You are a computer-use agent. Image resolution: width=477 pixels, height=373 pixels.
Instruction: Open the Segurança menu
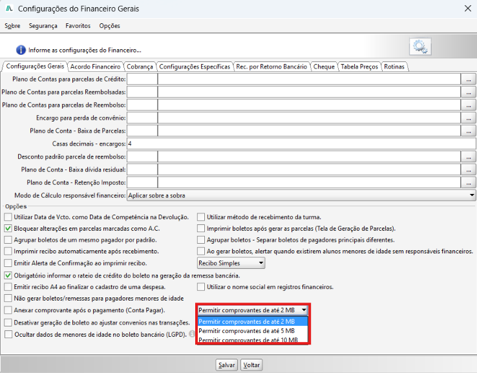pos(43,26)
